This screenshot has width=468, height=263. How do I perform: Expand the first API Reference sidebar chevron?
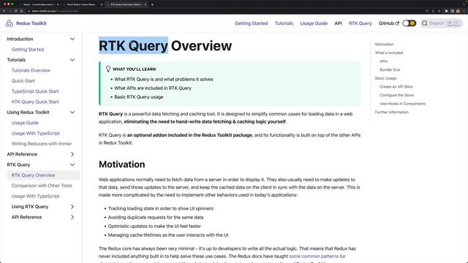[x=72, y=154]
